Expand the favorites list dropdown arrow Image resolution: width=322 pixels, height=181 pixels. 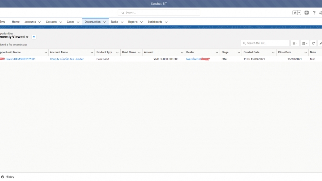coord(299,13)
